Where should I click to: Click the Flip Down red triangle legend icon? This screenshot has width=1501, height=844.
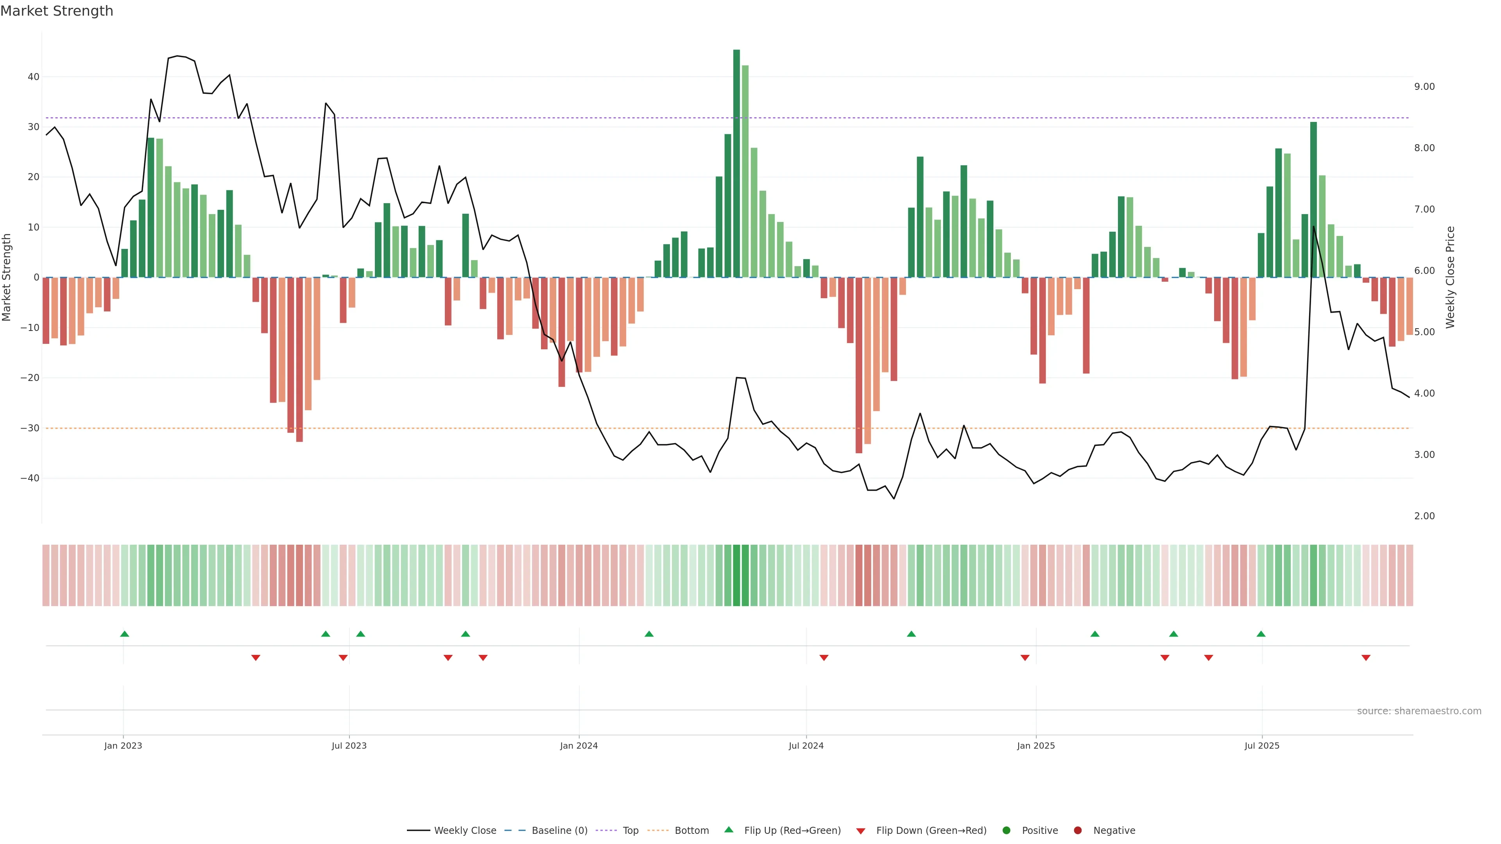pyautogui.click(x=861, y=831)
